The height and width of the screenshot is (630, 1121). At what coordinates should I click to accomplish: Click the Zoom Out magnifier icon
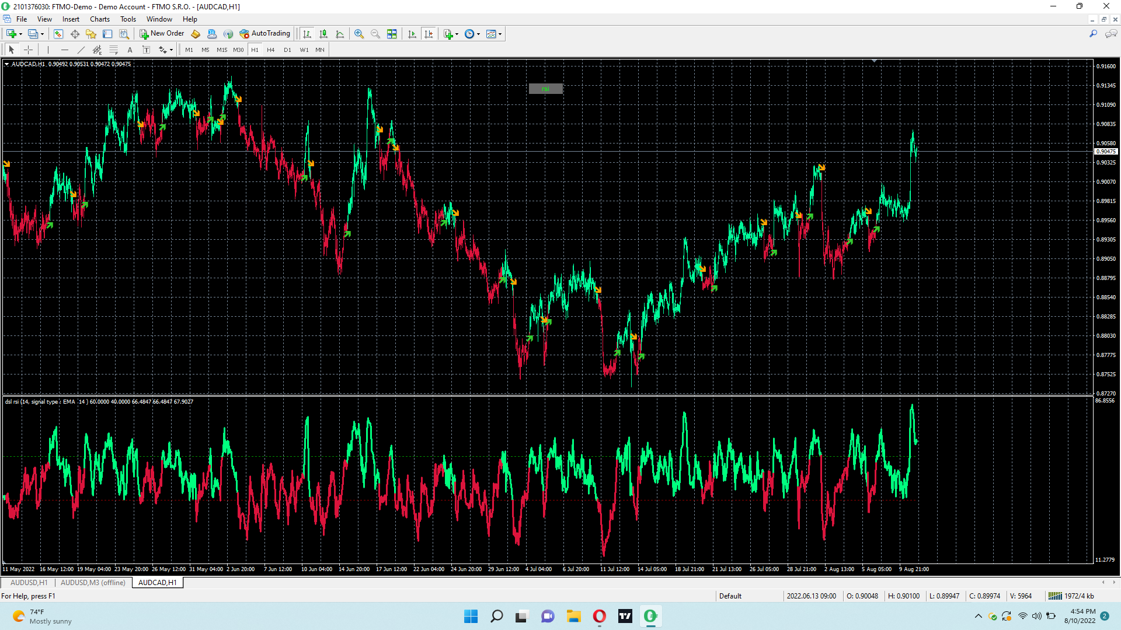click(x=375, y=34)
